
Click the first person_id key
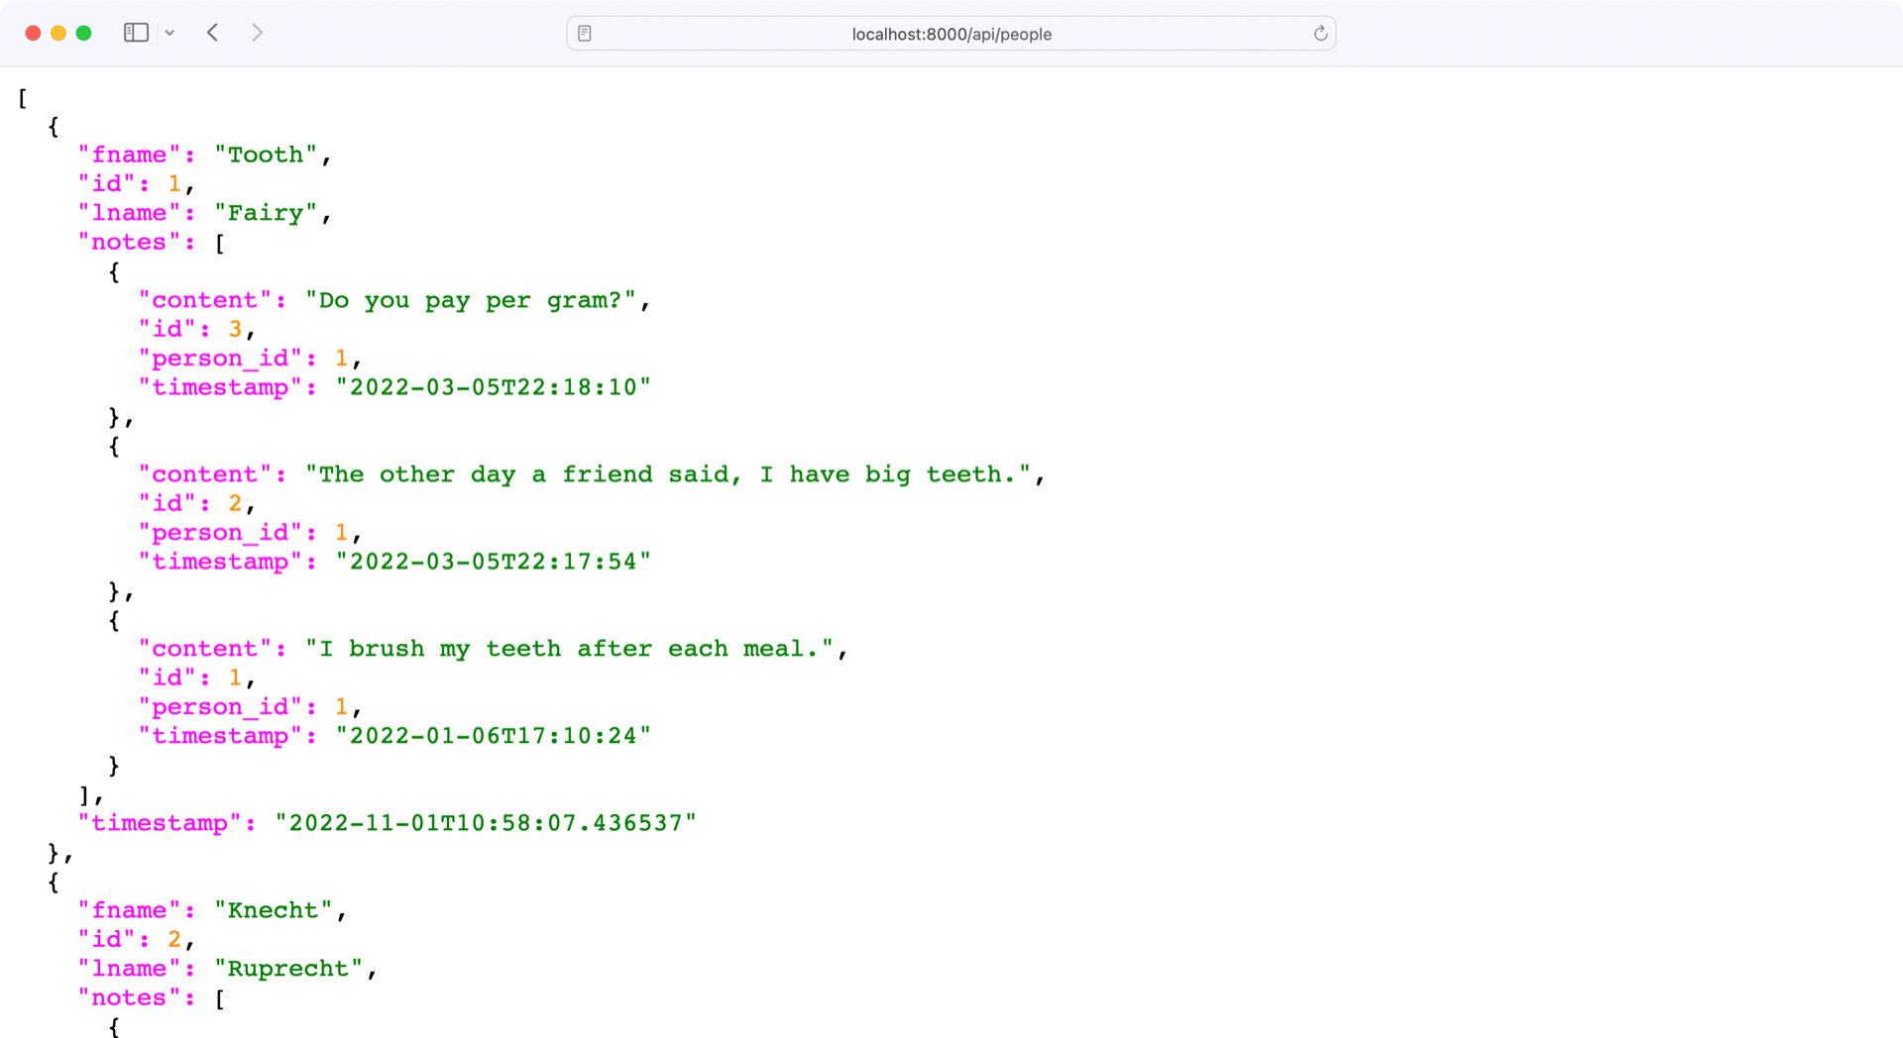pos(223,358)
